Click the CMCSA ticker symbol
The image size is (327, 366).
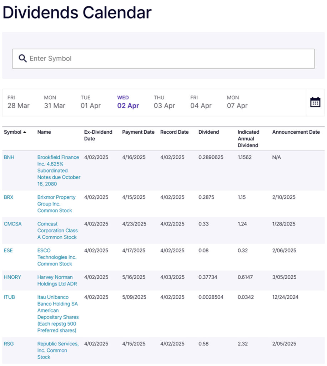point(12,224)
